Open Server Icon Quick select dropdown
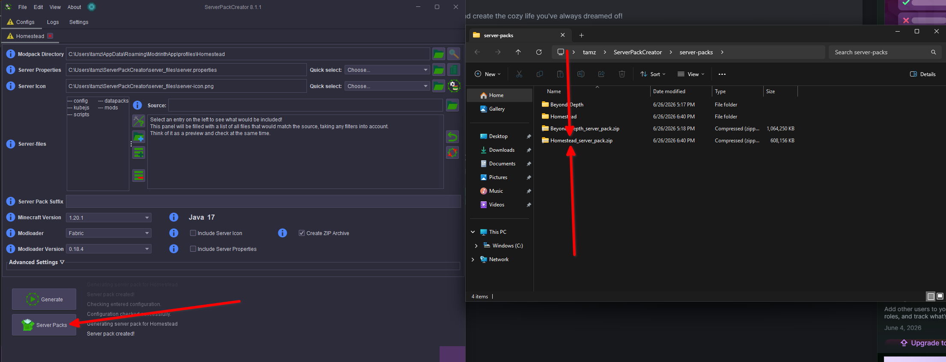 click(x=387, y=86)
